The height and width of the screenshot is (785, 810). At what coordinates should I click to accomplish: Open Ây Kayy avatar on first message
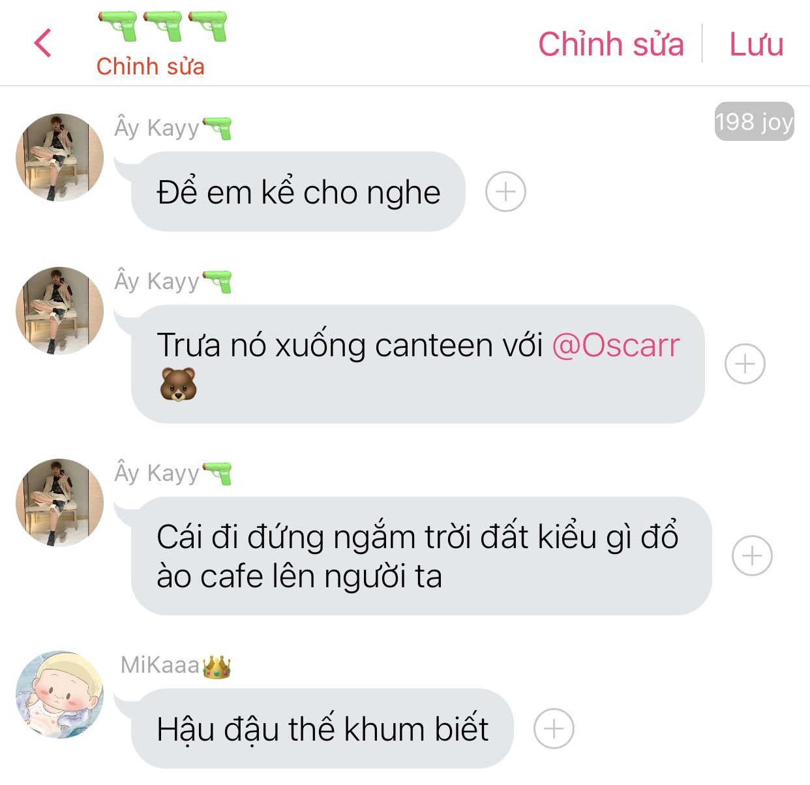point(59,157)
